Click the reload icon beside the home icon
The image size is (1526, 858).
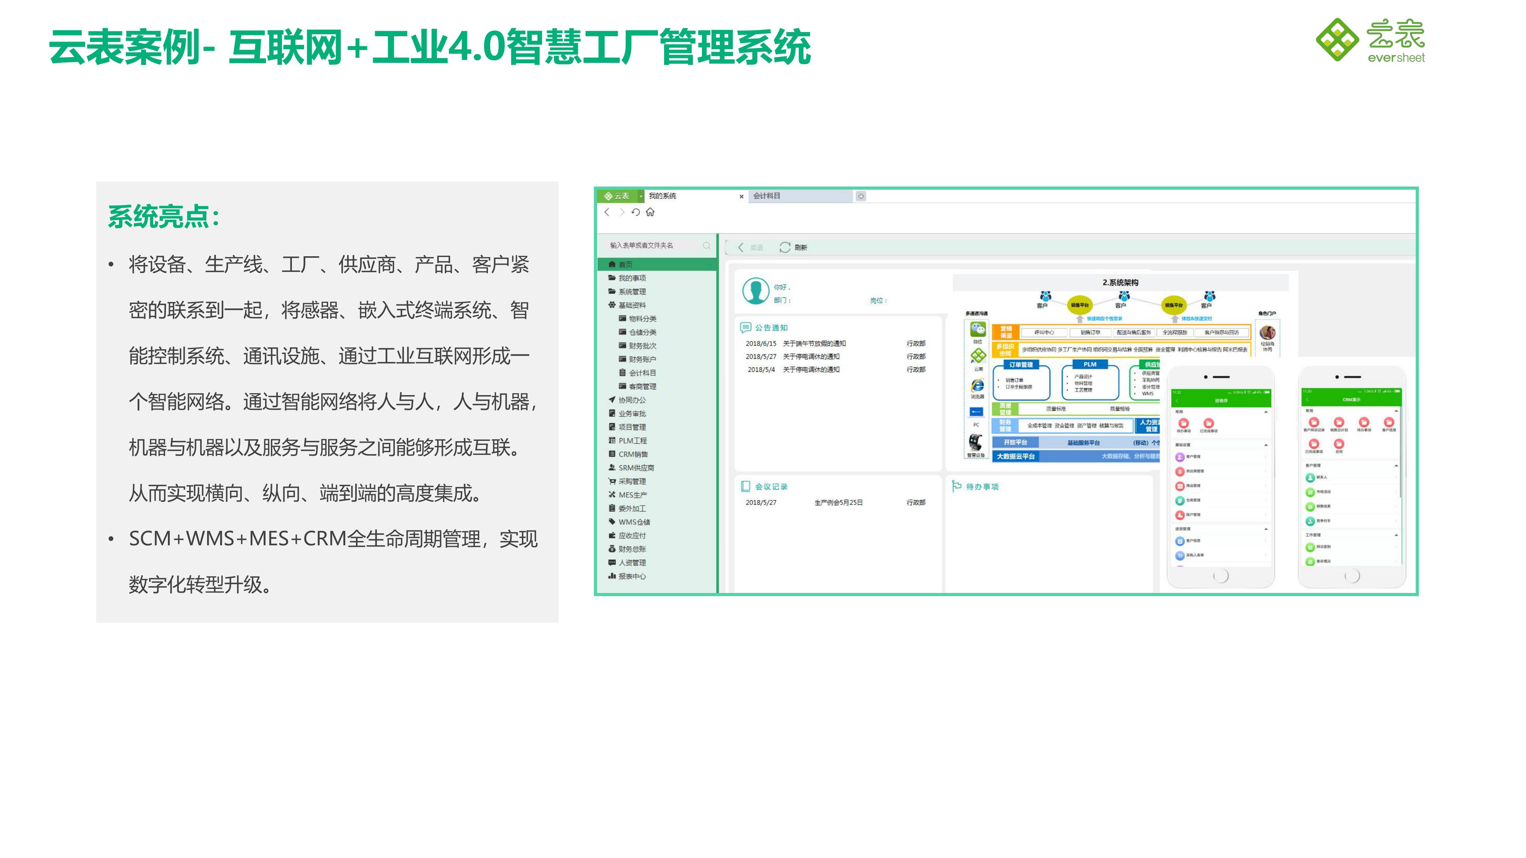(636, 212)
